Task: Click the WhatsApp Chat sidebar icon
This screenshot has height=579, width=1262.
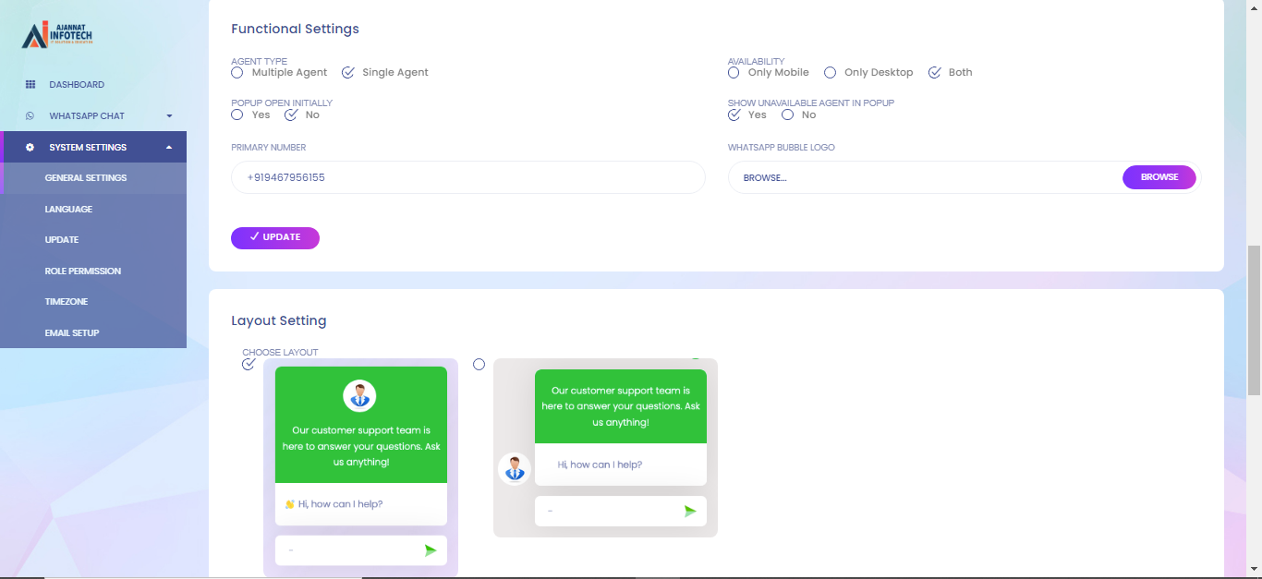Action: pyautogui.click(x=30, y=116)
